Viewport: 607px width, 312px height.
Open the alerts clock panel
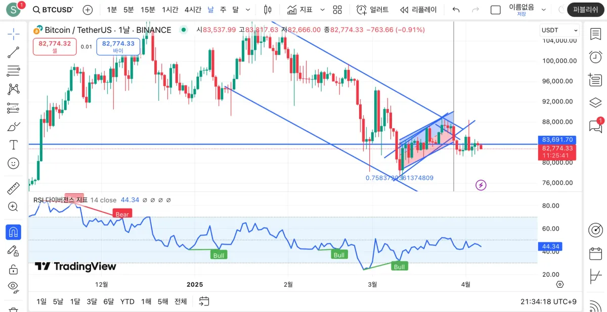595,57
